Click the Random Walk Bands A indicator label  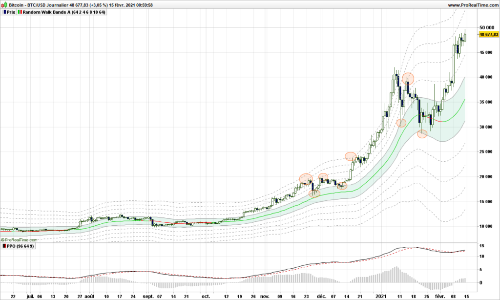(x=64, y=12)
